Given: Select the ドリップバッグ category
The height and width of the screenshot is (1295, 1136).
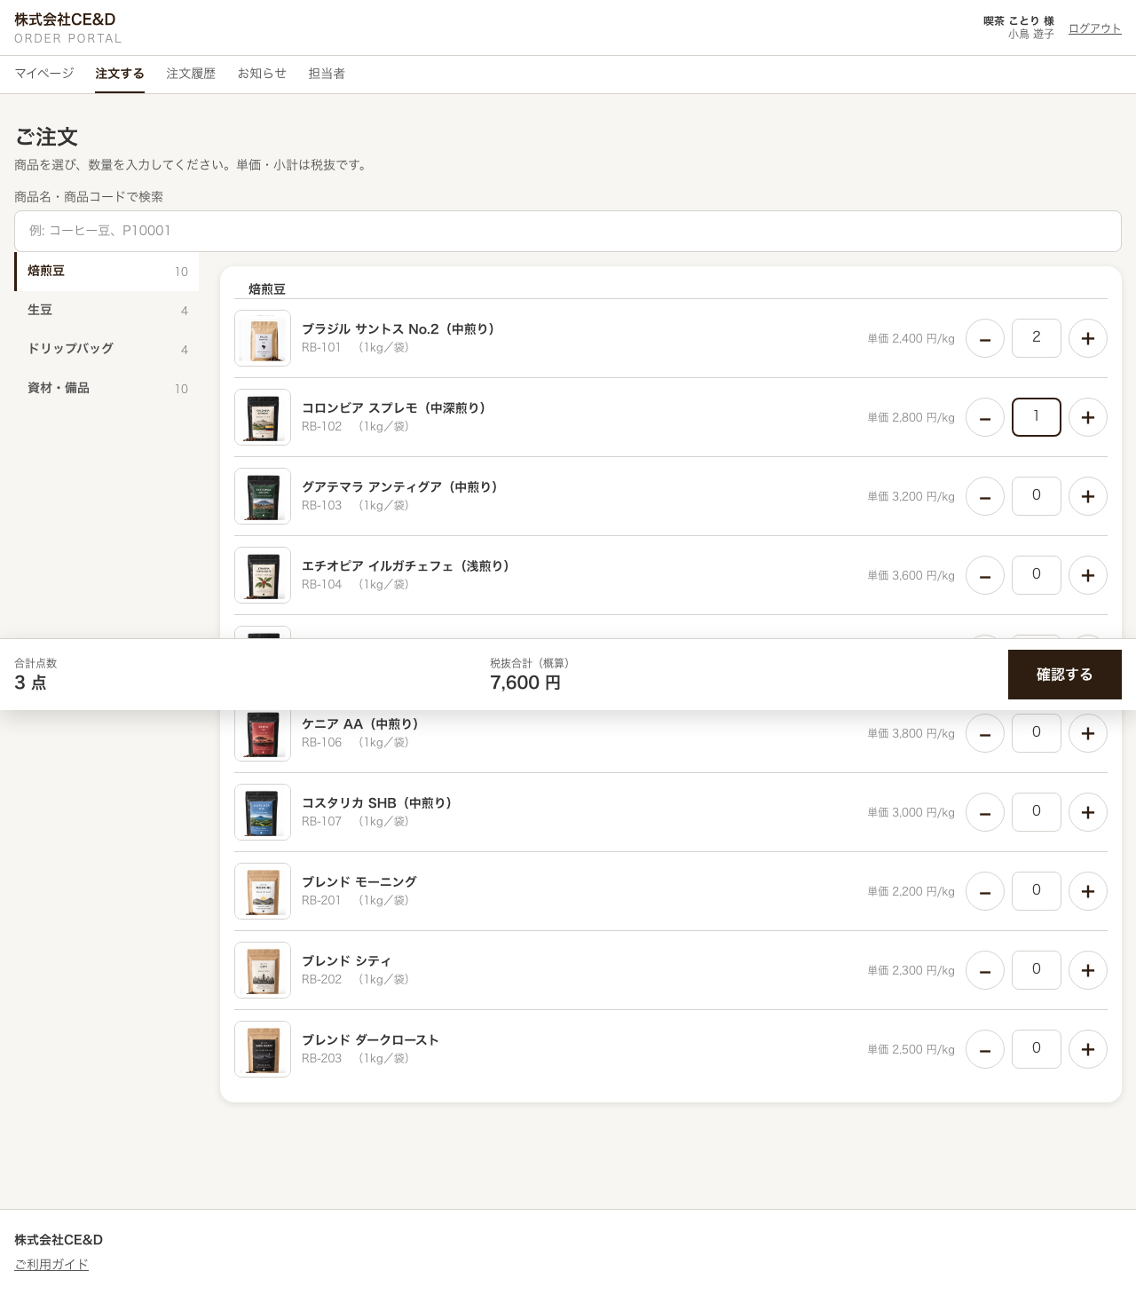Looking at the screenshot, I should click(106, 349).
